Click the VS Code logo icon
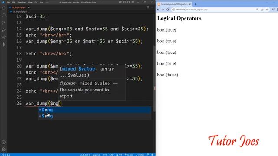This screenshot has width=278, height=156. coord(3,2)
